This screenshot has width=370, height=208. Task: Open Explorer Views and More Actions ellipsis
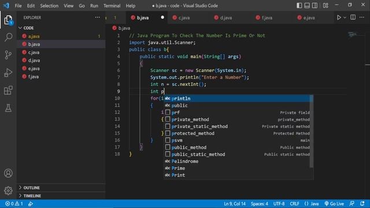click(x=98, y=17)
